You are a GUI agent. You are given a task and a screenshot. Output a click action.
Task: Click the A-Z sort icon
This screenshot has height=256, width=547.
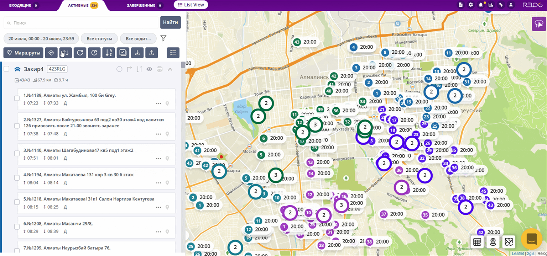[x=108, y=53]
